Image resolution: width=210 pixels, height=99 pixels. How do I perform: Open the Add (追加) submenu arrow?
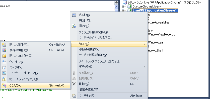coord(144,44)
